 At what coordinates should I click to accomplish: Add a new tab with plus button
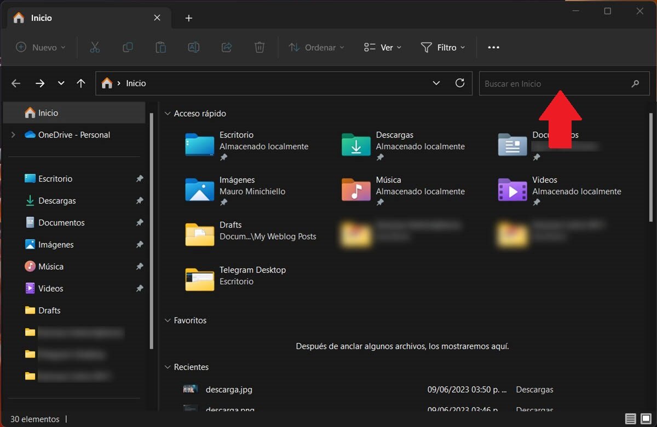189,18
